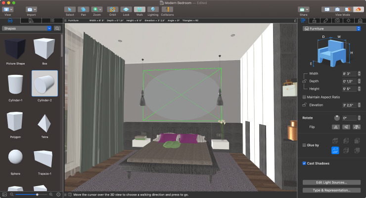Click the Zoom magnifier tool
The height and width of the screenshot is (198, 366).
pyautogui.click(x=95, y=9)
